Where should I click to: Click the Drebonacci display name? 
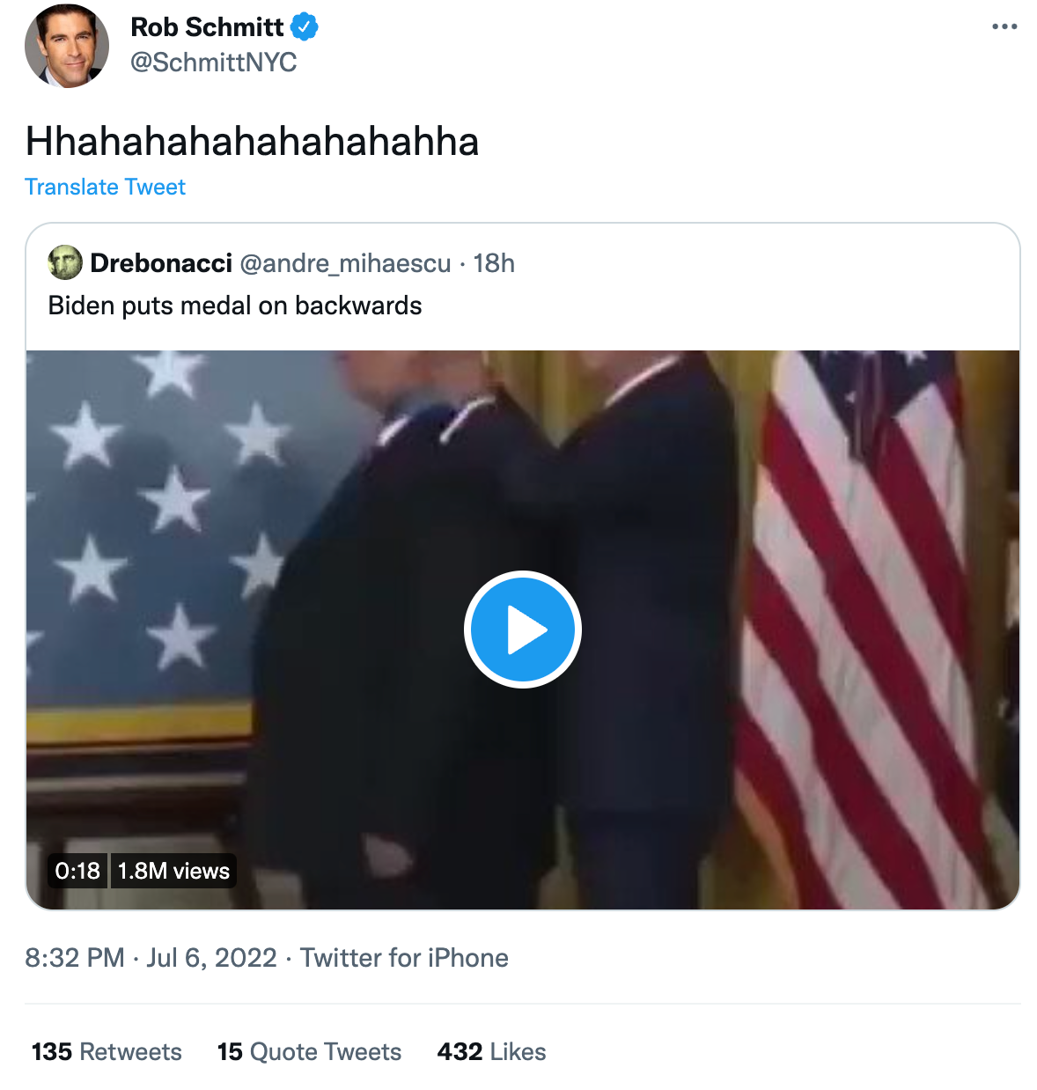[161, 263]
